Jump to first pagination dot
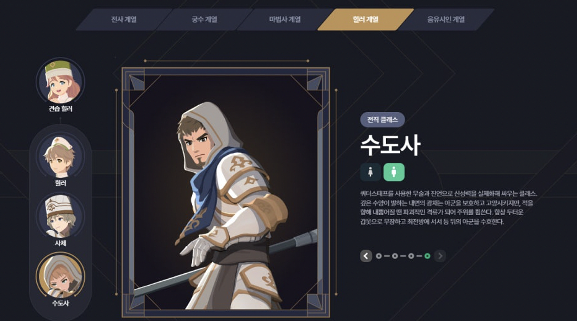The height and width of the screenshot is (321, 577). 379,256
